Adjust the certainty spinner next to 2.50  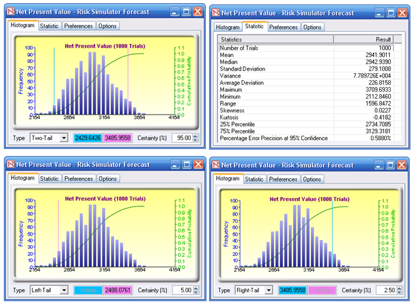click(x=400, y=290)
